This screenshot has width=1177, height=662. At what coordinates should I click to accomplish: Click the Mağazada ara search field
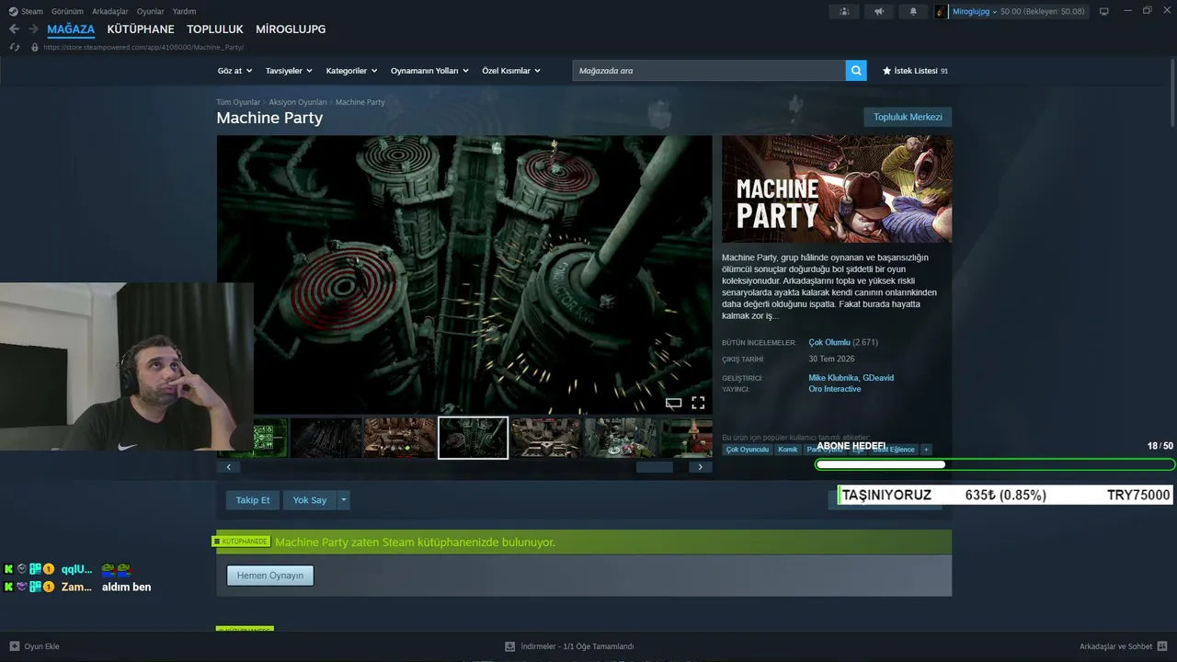tap(709, 71)
